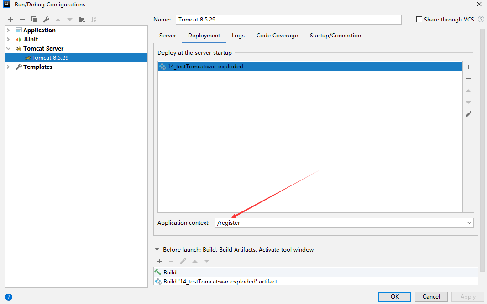Open Application context dropdown arrow

click(x=469, y=223)
